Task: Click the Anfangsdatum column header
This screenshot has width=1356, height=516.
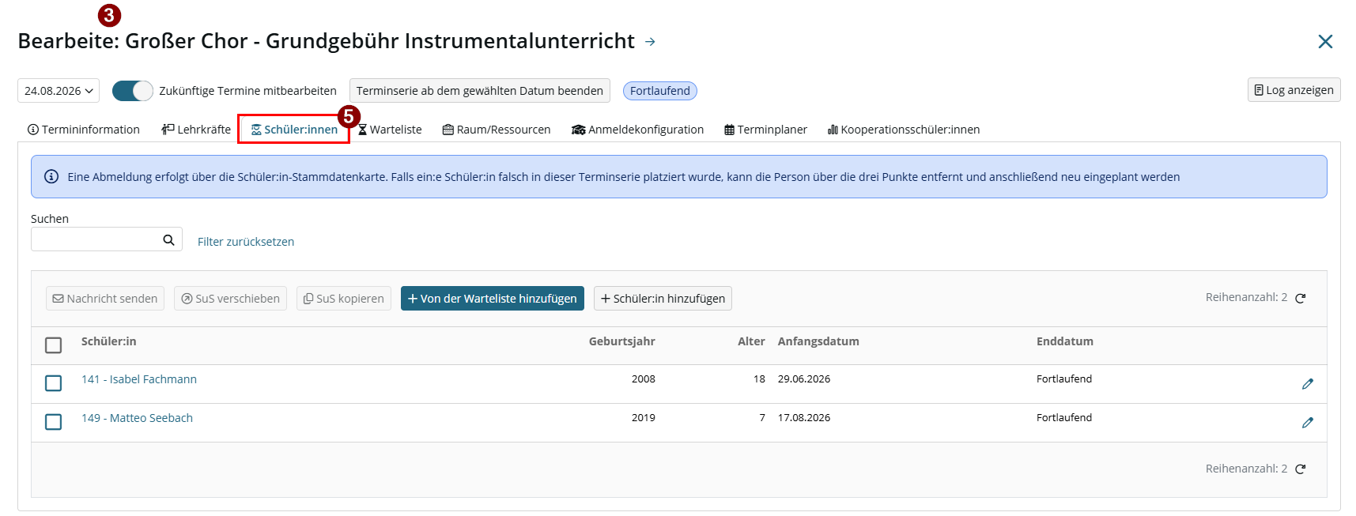Action: coord(818,341)
